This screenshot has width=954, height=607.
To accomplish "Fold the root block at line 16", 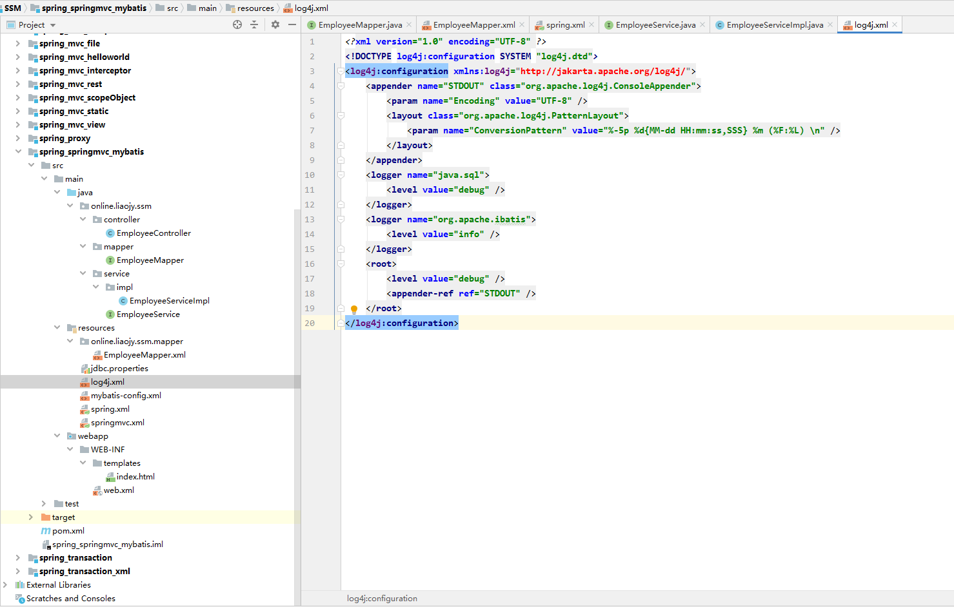I will click(x=341, y=264).
